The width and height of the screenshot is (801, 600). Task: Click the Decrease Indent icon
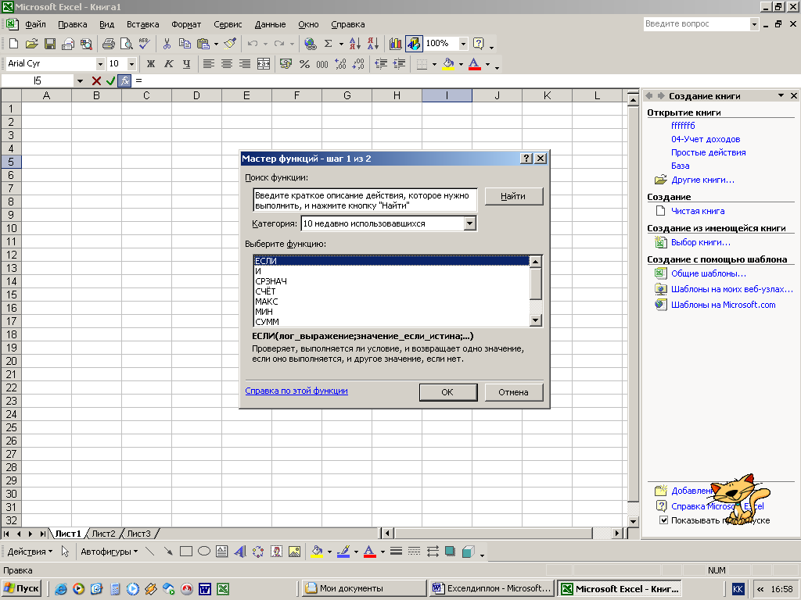coord(381,64)
